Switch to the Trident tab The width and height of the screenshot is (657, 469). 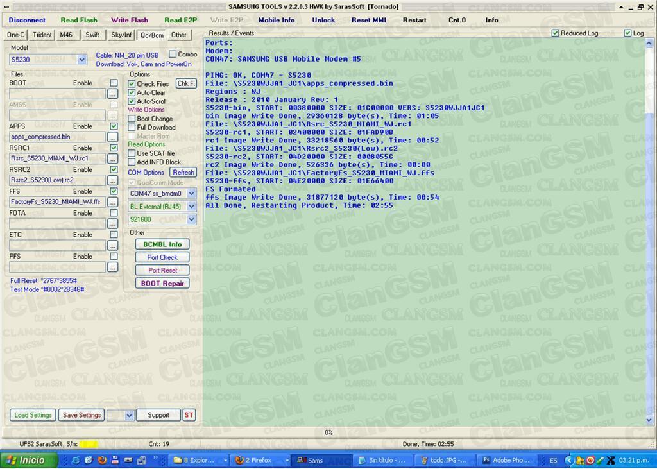[x=42, y=35]
